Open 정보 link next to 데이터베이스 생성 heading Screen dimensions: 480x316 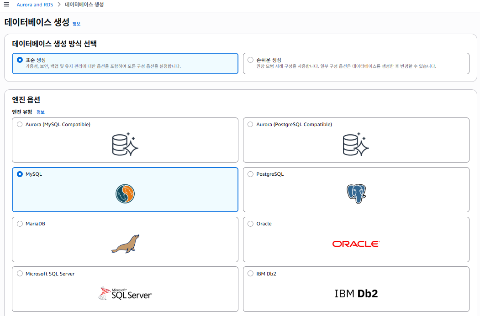pos(76,24)
